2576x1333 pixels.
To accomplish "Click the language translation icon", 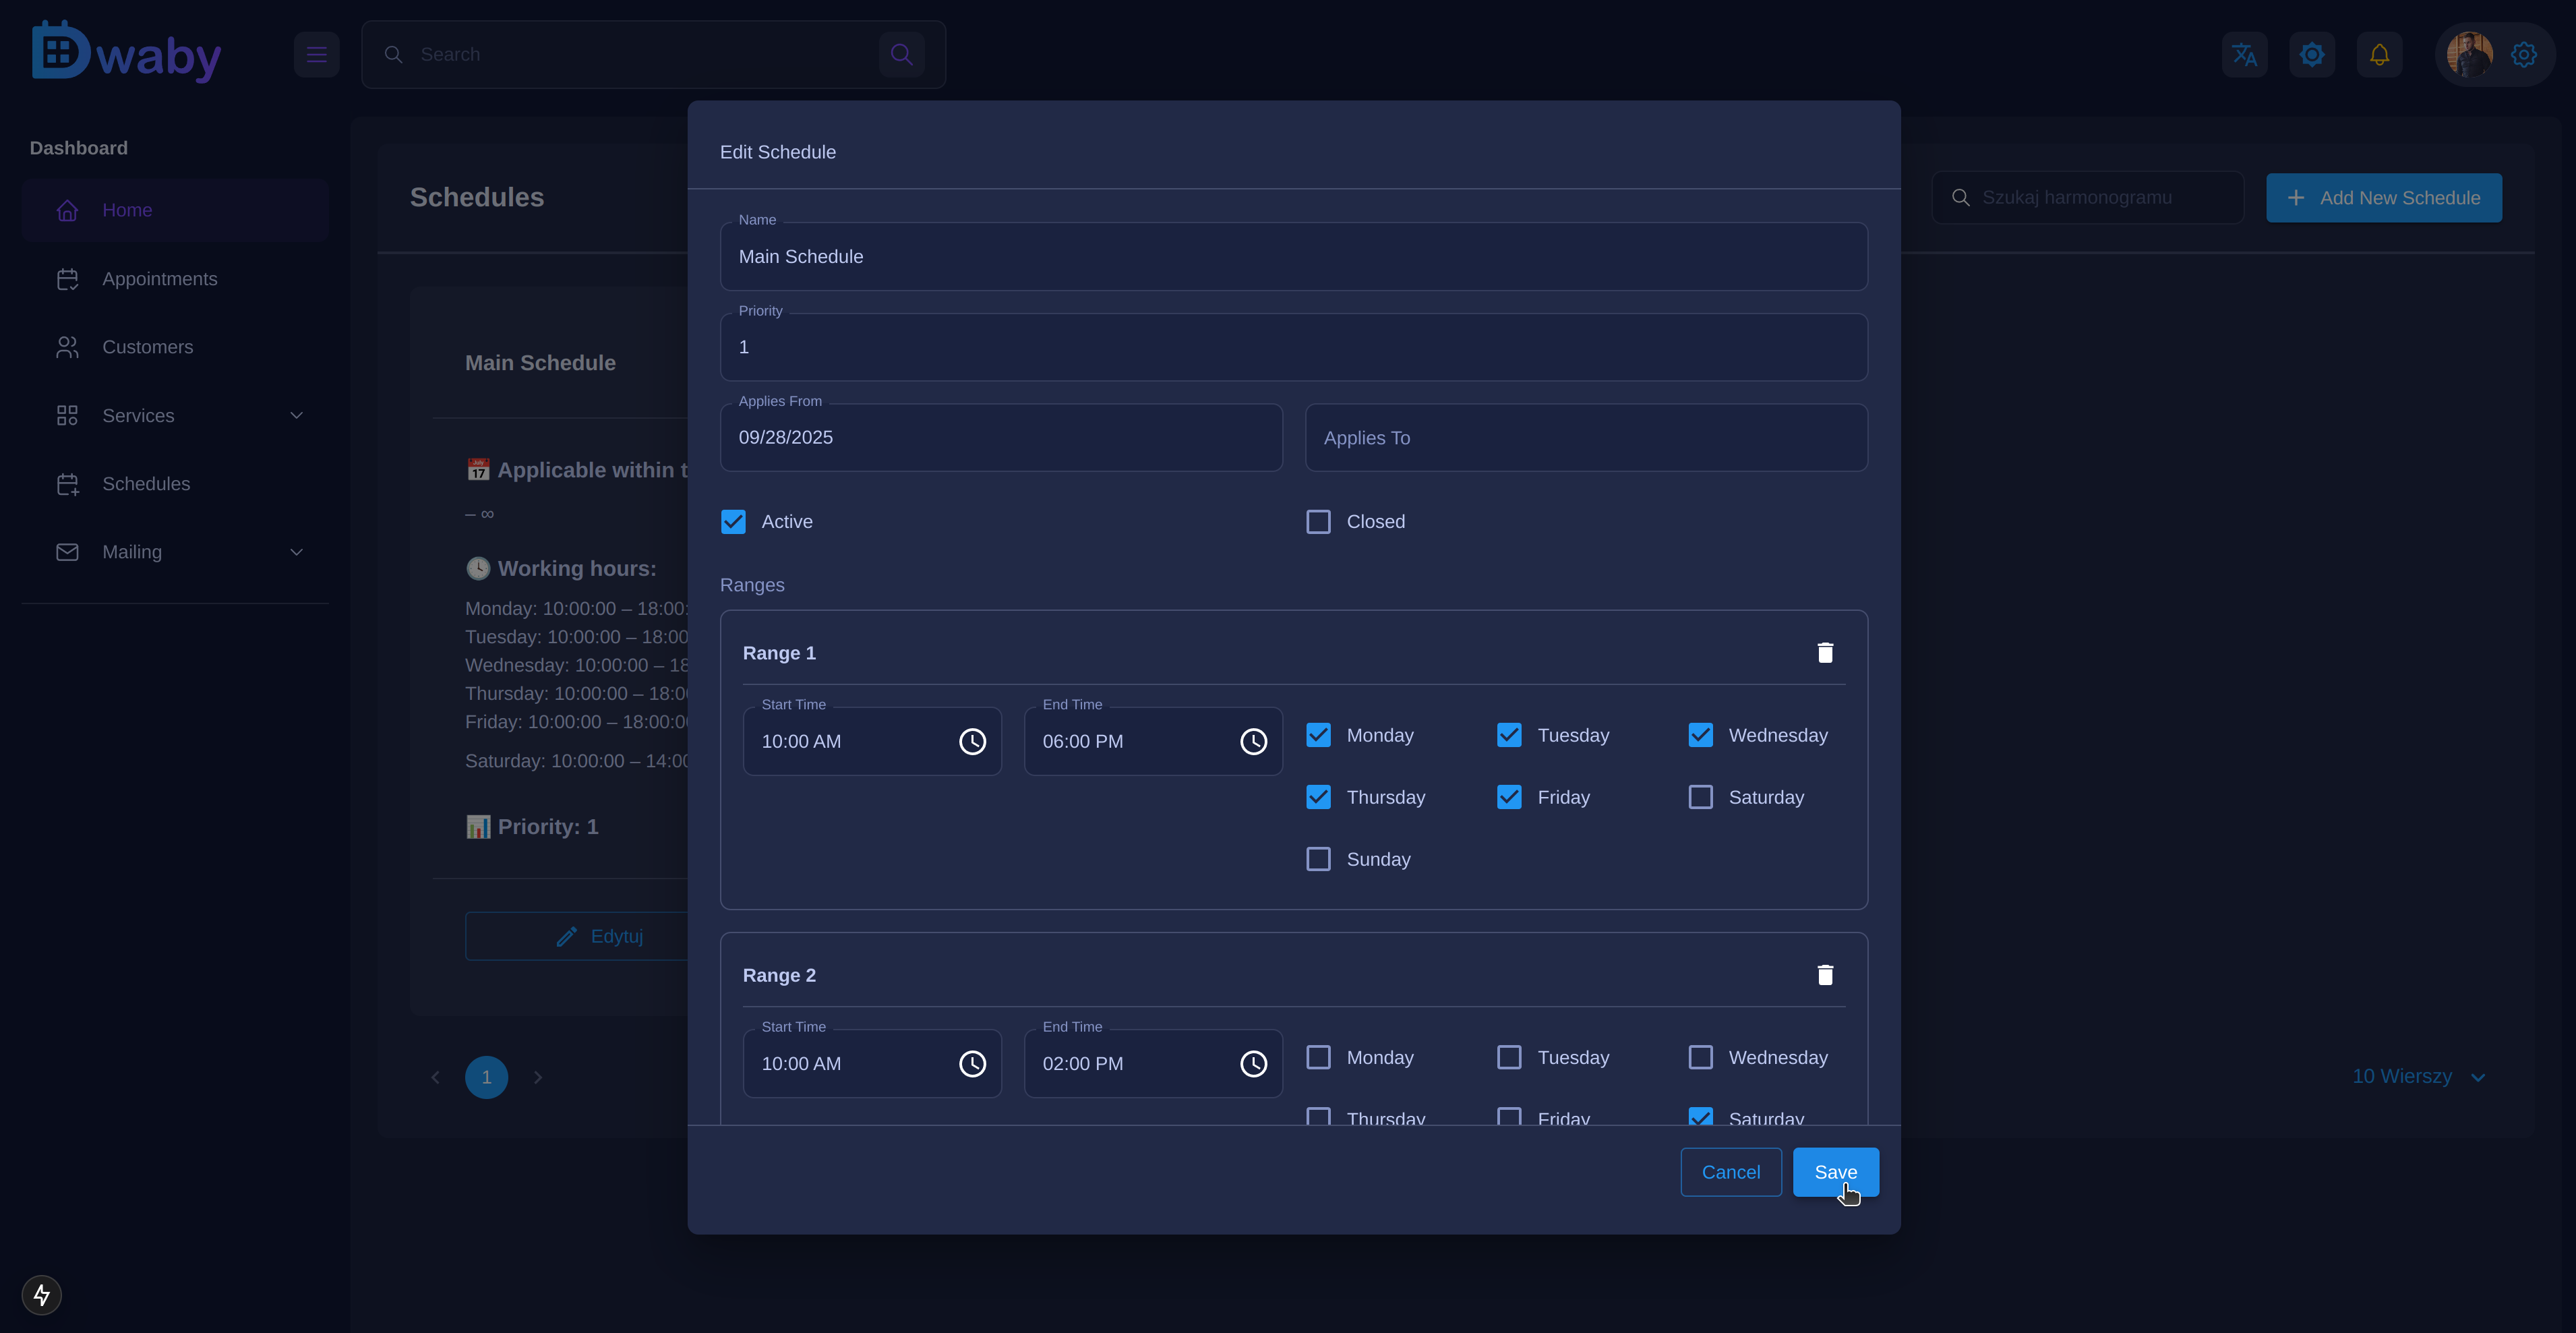I will 2244,54.
